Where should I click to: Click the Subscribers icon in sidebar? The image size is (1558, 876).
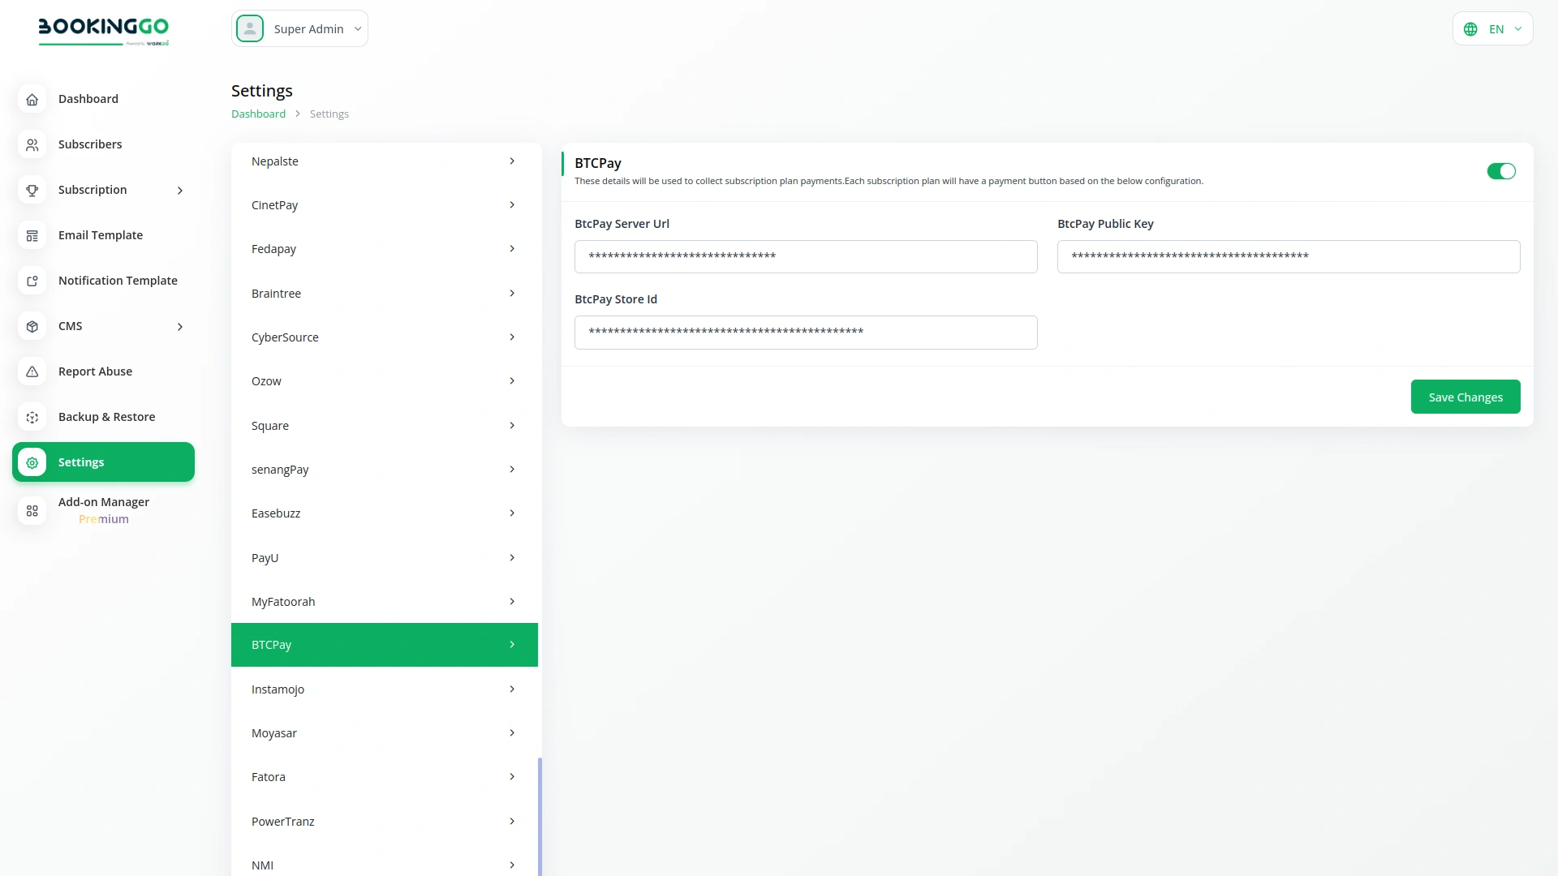click(x=32, y=144)
